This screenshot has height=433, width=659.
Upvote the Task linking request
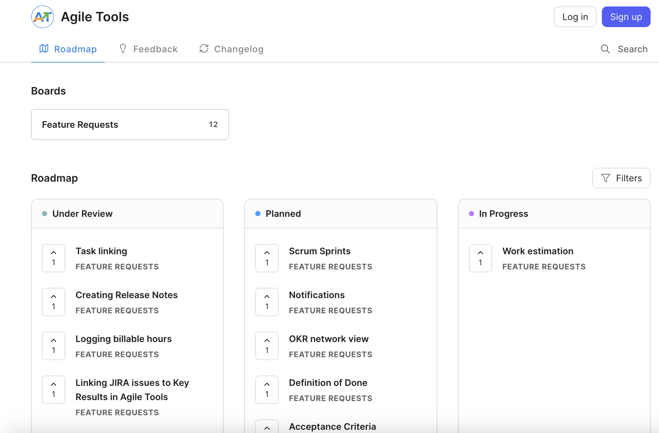54,258
